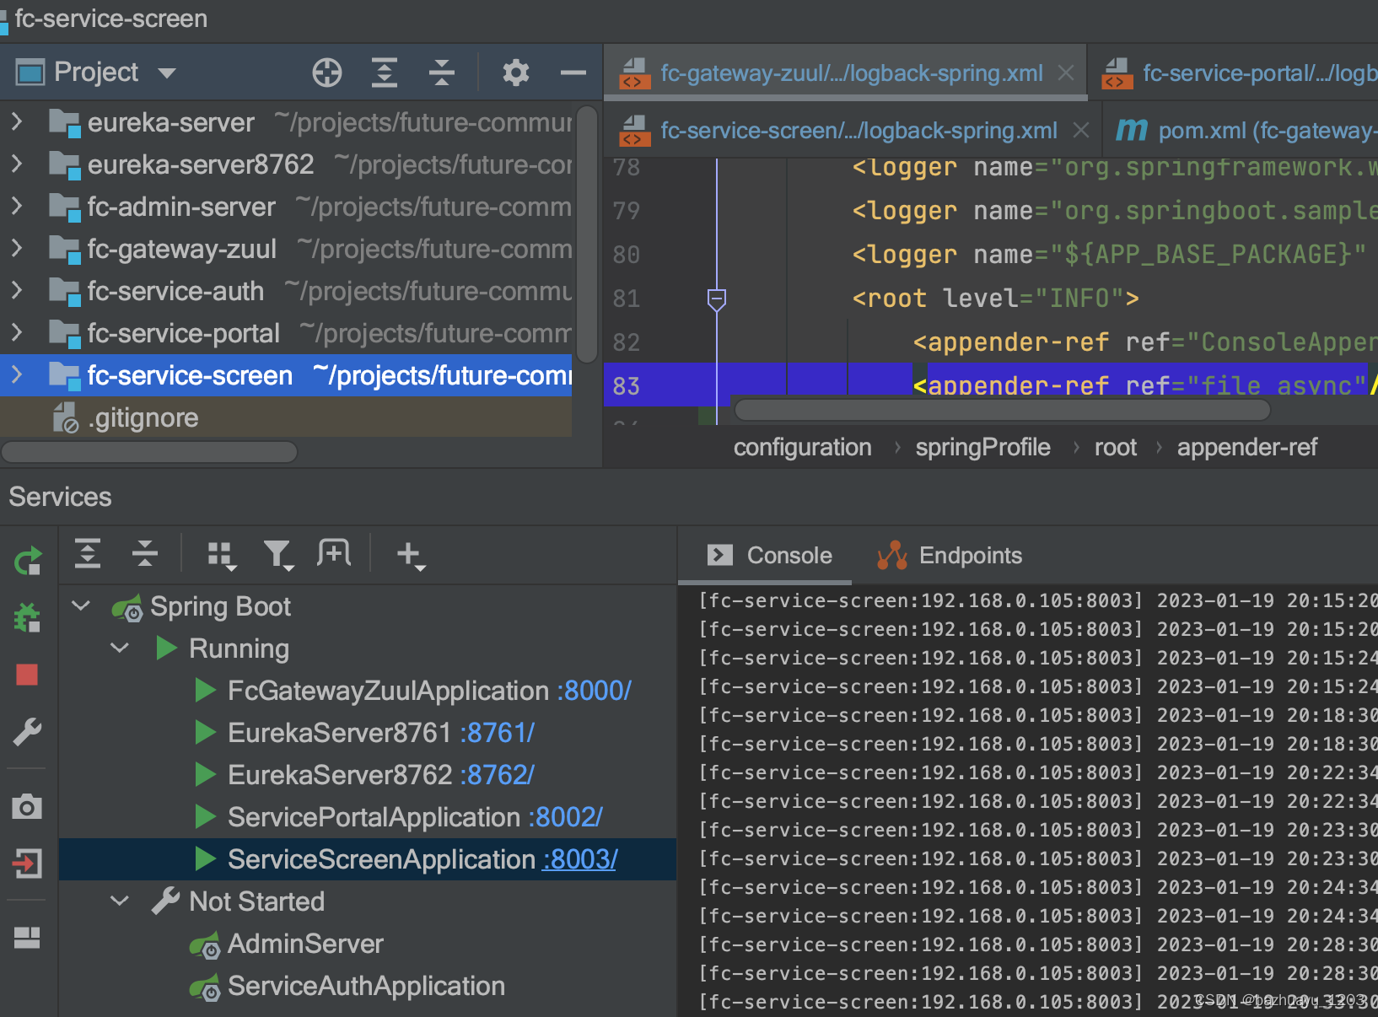Click appender-ref breadcrumb

click(x=1246, y=447)
